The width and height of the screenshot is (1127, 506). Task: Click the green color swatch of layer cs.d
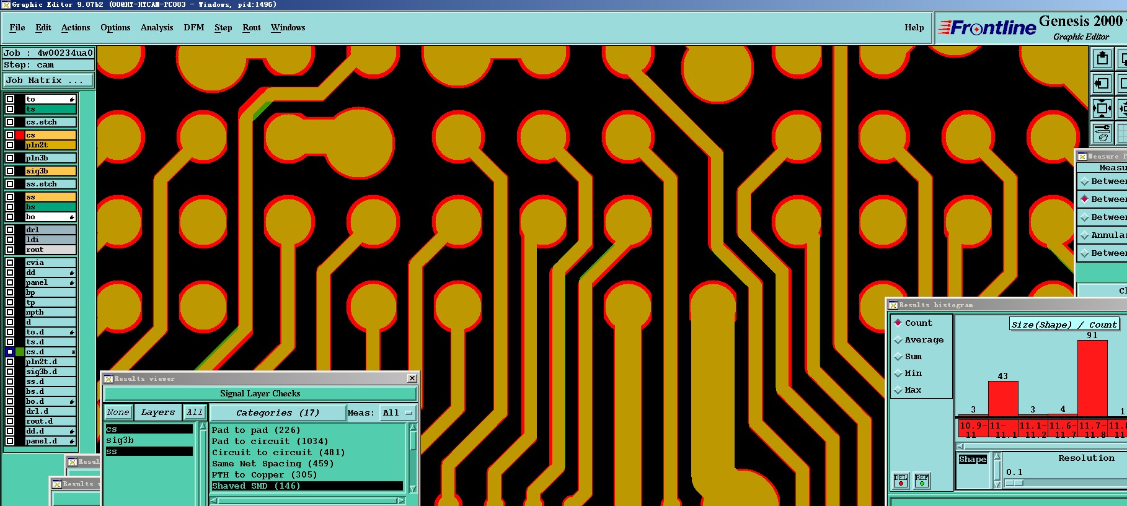pos(20,352)
